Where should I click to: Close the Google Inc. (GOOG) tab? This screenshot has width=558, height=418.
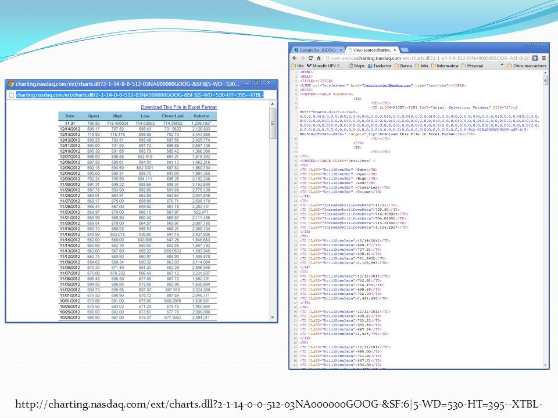(341, 50)
